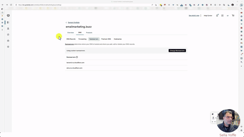Click the Sella Yoffe webcam thumbnail
This screenshot has height=137, width=244.
[228, 121]
